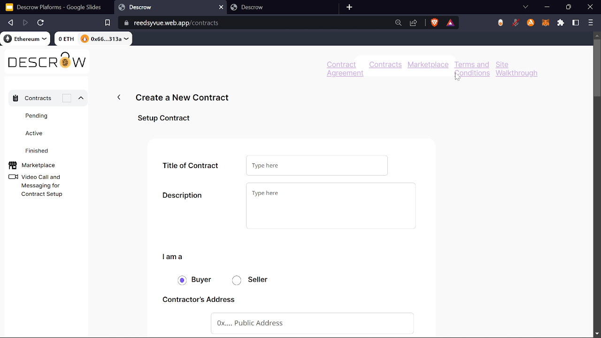Image resolution: width=601 pixels, height=338 pixels.
Task: Open the browser main hamburger menu
Action: click(x=591, y=23)
